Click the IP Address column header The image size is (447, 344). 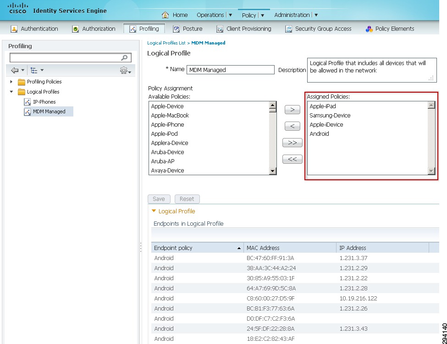382,248
